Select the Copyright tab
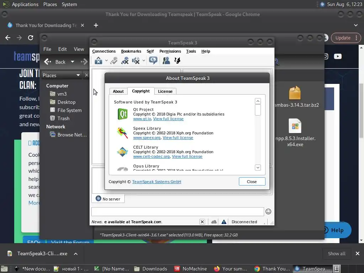364x273 pixels. (x=141, y=91)
